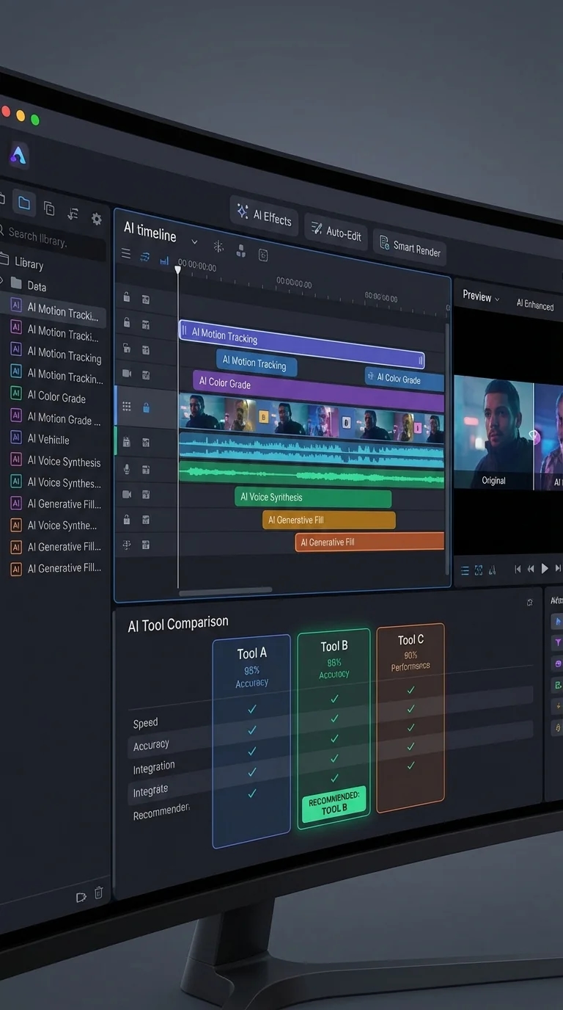Click the snowflake freeze icon in timeline toolbar

pos(218,247)
